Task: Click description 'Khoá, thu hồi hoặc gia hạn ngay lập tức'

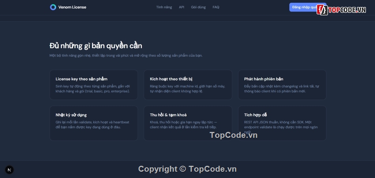Action: [x=184, y=125]
